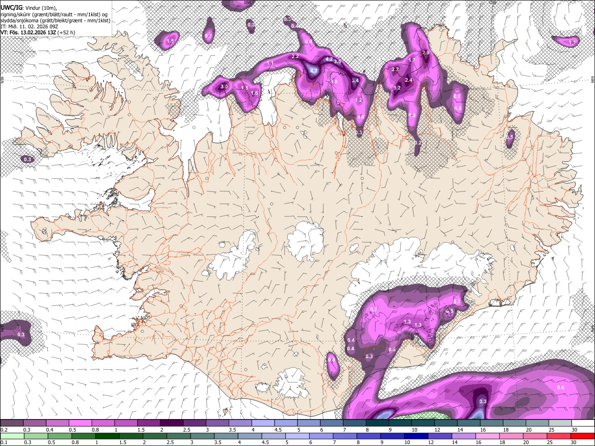
Task: Click the 0.2 label in the upper legend
Action: click(x=4, y=430)
